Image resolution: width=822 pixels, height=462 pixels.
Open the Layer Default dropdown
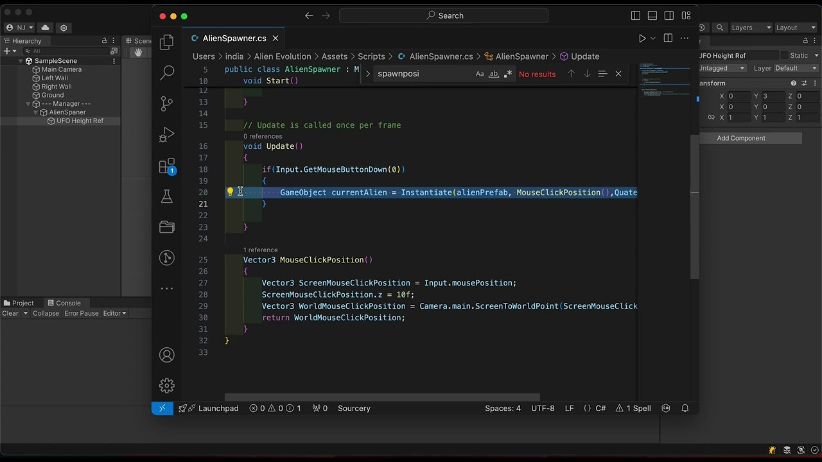tap(796, 68)
